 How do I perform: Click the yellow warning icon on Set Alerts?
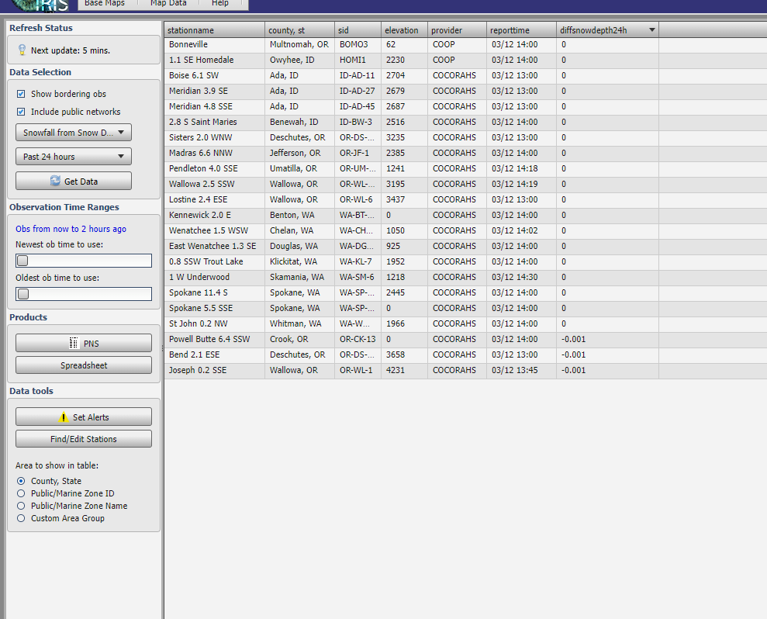point(64,417)
